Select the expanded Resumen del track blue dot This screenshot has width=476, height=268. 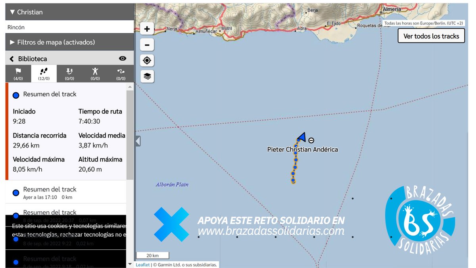(x=16, y=95)
